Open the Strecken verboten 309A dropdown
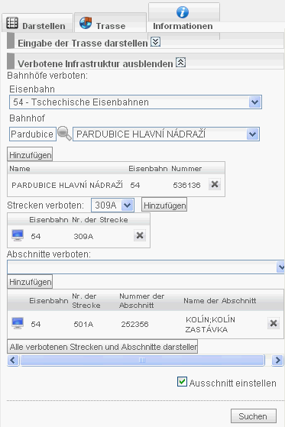 point(128,205)
